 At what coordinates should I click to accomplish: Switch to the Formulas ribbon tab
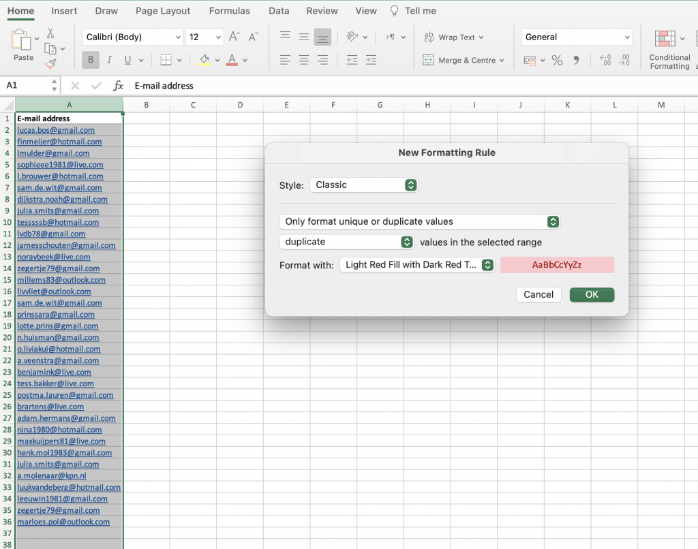point(229,10)
